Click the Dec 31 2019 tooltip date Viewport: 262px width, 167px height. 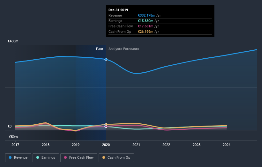pyautogui.click(x=118, y=10)
